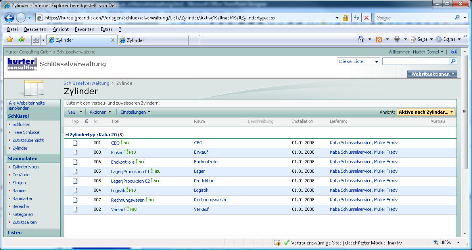
Task: Collapse the Zylindertyp Kaba 20 group
Action: (67, 135)
